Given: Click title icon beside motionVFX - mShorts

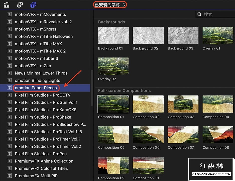Looking at the screenshot, I should coord(10,29).
